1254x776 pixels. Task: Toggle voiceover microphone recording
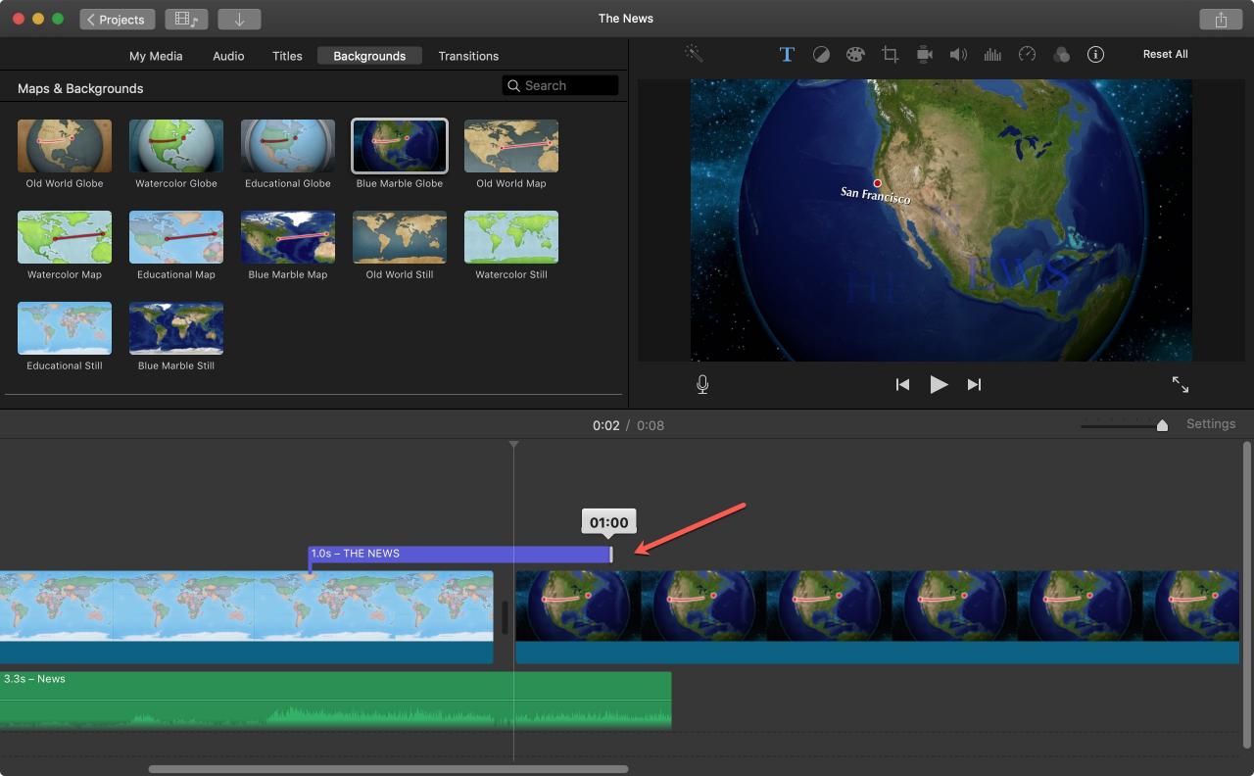click(702, 385)
